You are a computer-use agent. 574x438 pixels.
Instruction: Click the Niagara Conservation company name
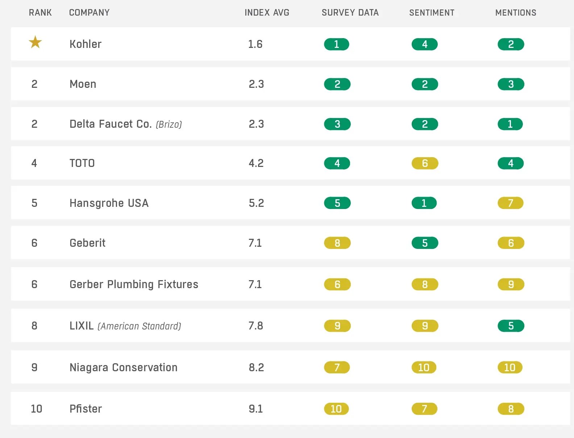click(x=123, y=368)
